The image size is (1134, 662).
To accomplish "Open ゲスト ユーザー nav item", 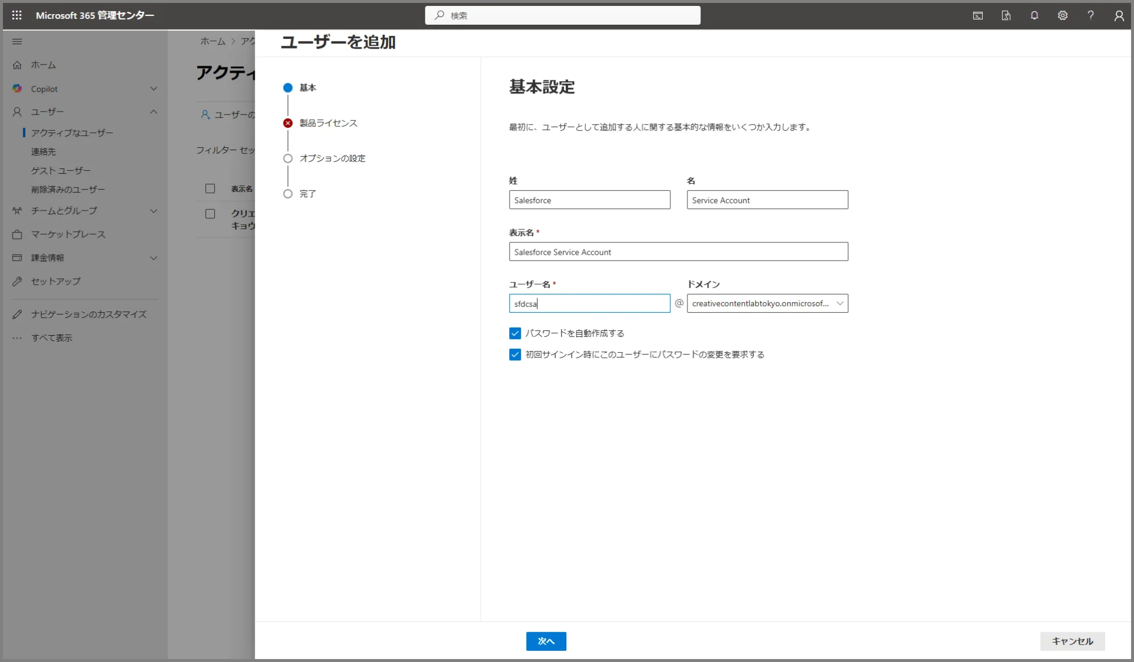I will coord(61,171).
